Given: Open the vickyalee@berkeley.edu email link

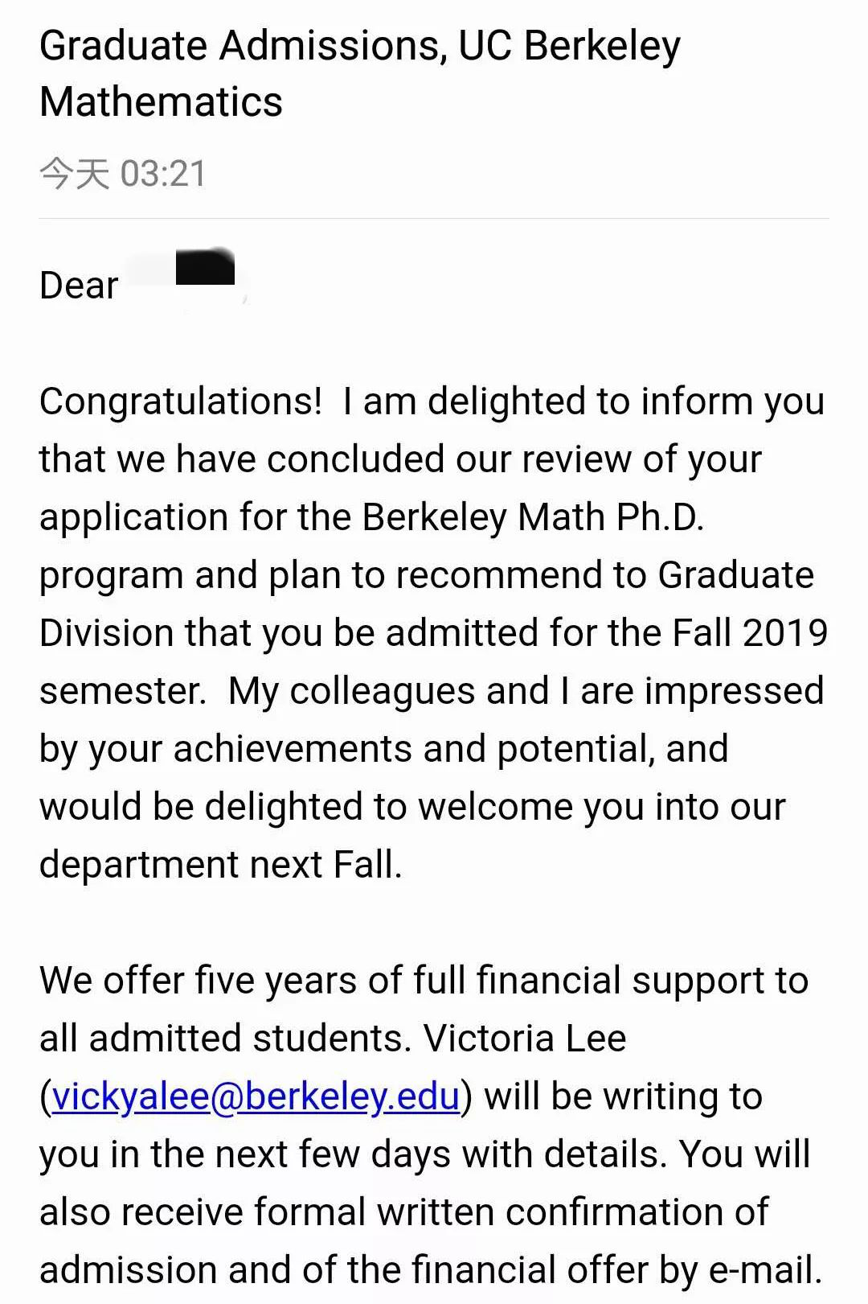Looking at the screenshot, I should (x=256, y=1098).
